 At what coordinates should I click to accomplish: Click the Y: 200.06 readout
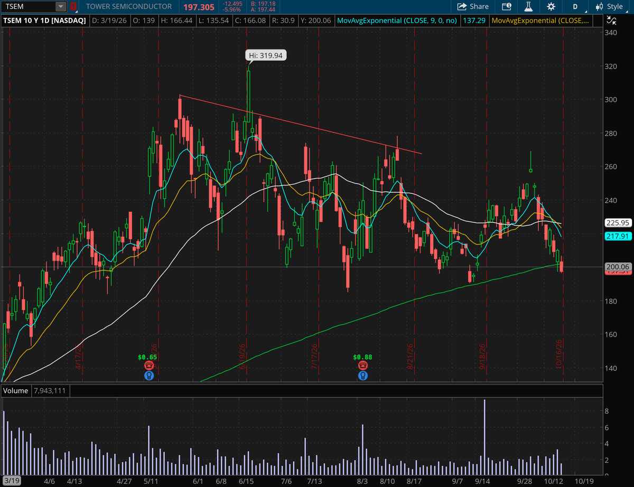point(315,21)
